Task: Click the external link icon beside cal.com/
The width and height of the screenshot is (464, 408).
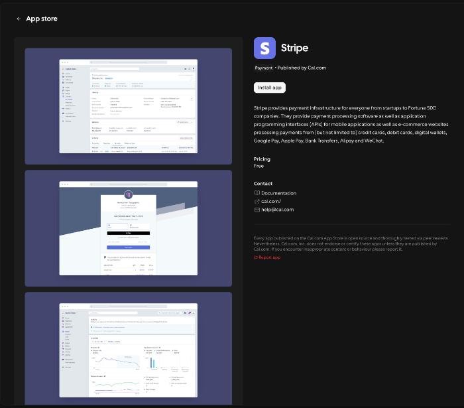Action: coord(257,201)
